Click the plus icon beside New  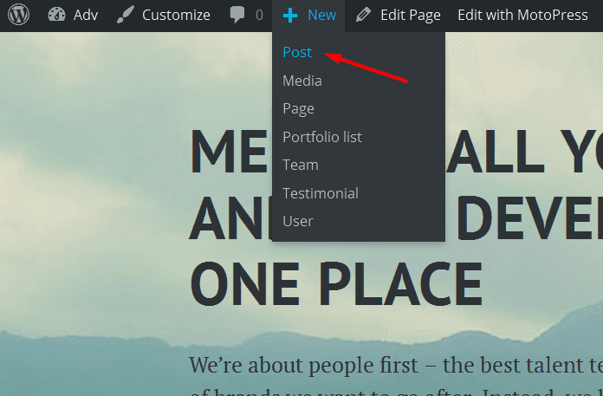point(290,16)
